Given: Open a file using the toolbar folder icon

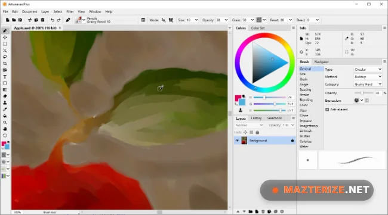Looking at the screenshot, I should pyautogui.click(x=14, y=20).
